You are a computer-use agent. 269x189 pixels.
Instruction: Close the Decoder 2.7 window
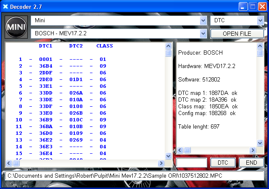(x=262, y=7)
